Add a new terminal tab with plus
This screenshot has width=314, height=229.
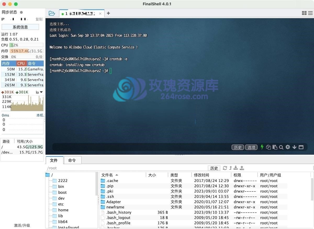tap(108, 13)
